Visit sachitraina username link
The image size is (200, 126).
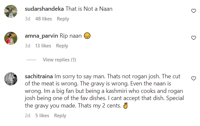(39, 76)
